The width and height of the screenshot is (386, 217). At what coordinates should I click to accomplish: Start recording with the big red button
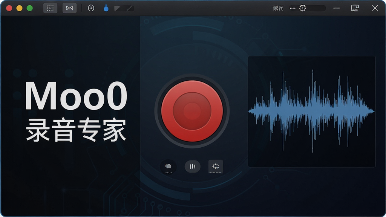click(x=192, y=111)
